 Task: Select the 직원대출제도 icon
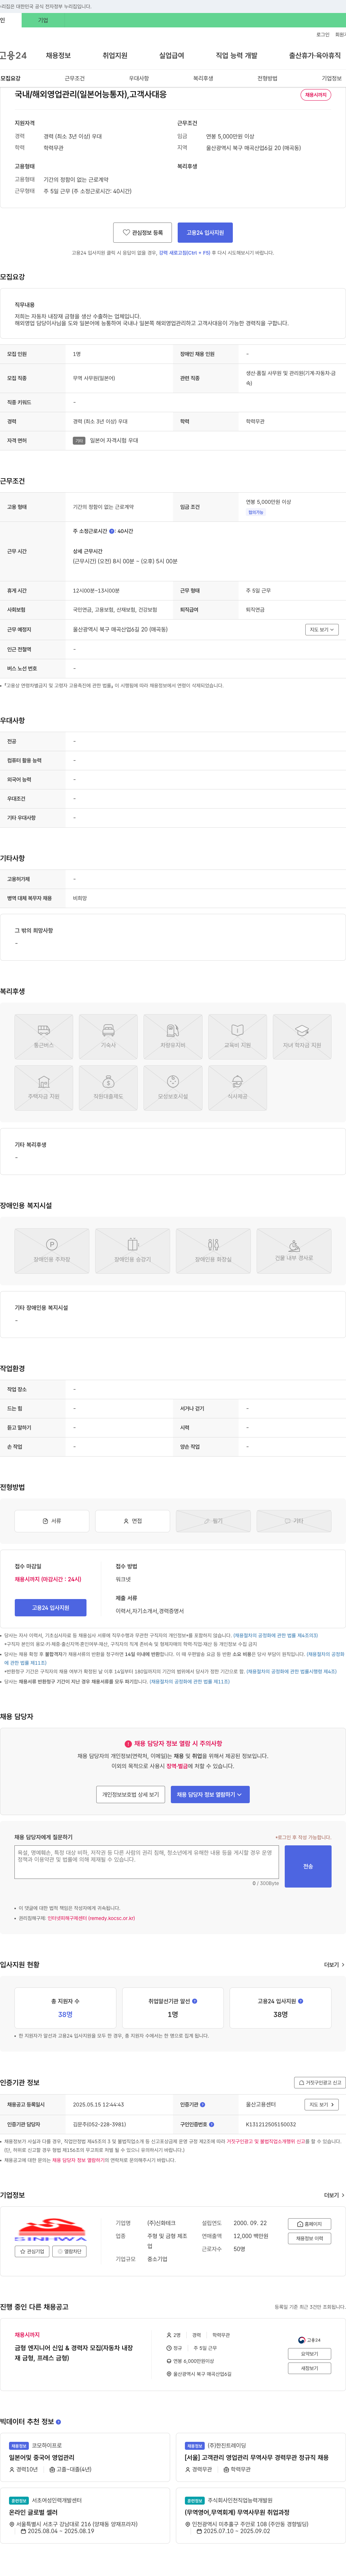108,1088
